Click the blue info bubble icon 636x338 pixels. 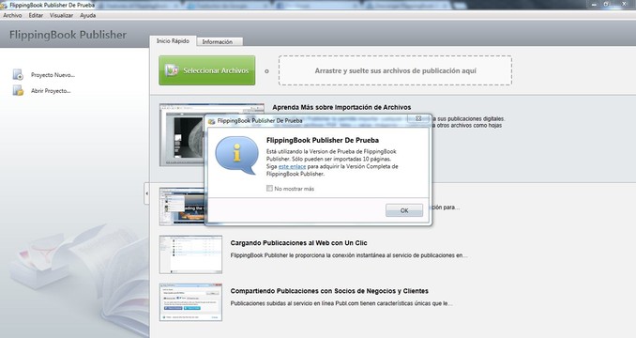click(x=236, y=155)
